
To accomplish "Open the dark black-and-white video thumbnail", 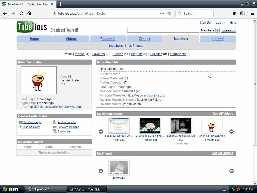I will coord(181,126).
